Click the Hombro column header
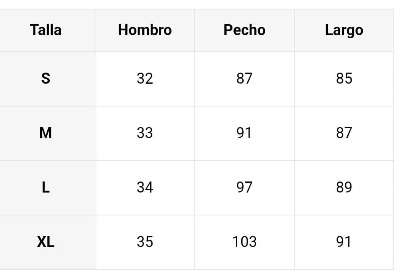Screen dimensions: 408x275 point(145,30)
